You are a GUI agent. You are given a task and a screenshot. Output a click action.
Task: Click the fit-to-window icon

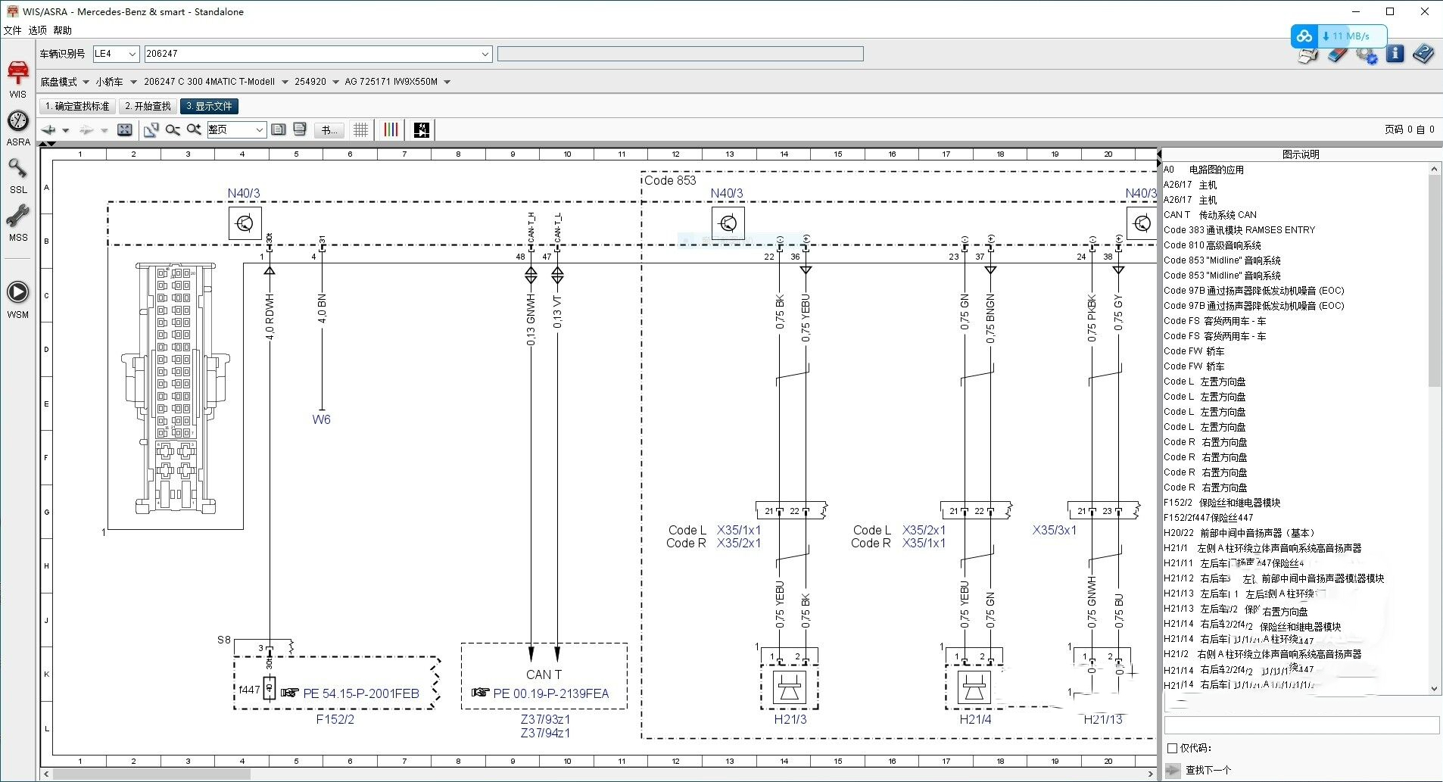(125, 130)
